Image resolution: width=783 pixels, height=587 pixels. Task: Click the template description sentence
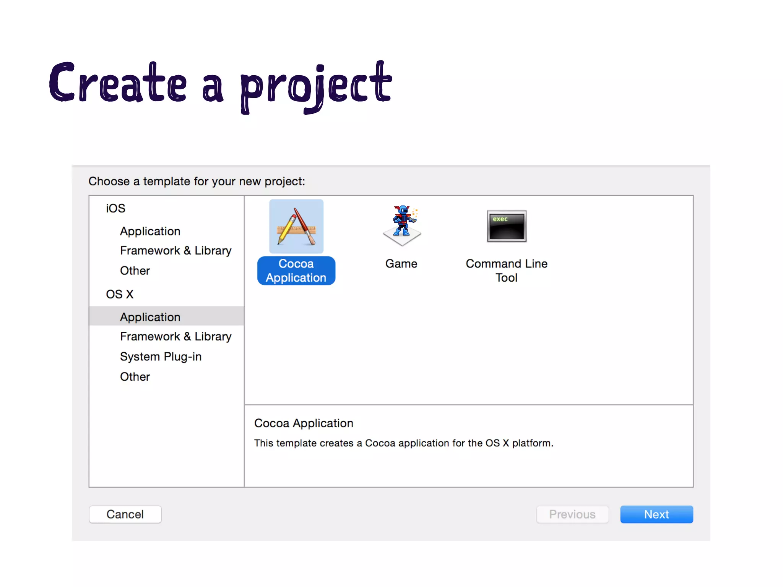(404, 443)
